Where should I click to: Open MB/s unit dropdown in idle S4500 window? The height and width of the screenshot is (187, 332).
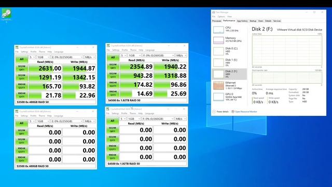pos(181,119)
